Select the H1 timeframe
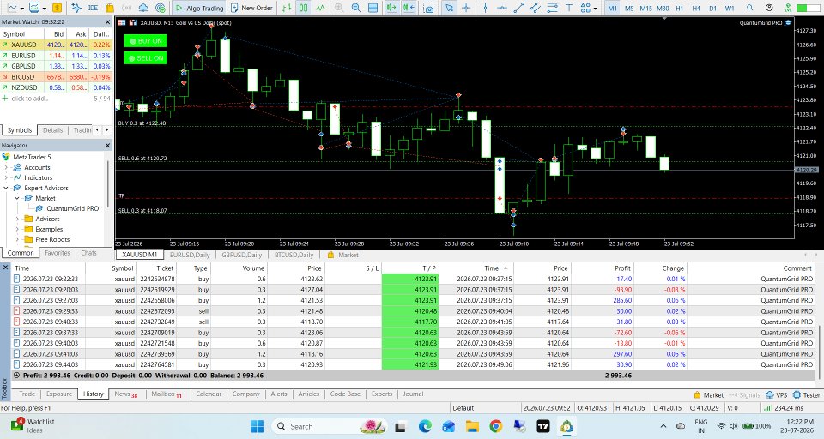 coord(680,8)
